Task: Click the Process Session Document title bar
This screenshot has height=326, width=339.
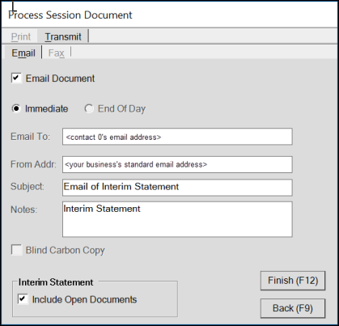Action: click(169, 15)
